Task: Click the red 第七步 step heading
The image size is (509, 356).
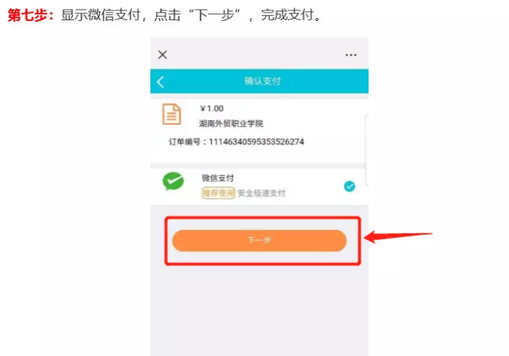Action: click(31, 15)
